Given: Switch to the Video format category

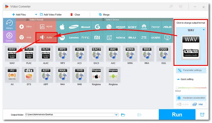Looking at the screenshot, I should pyautogui.click(x=26, y=27).
